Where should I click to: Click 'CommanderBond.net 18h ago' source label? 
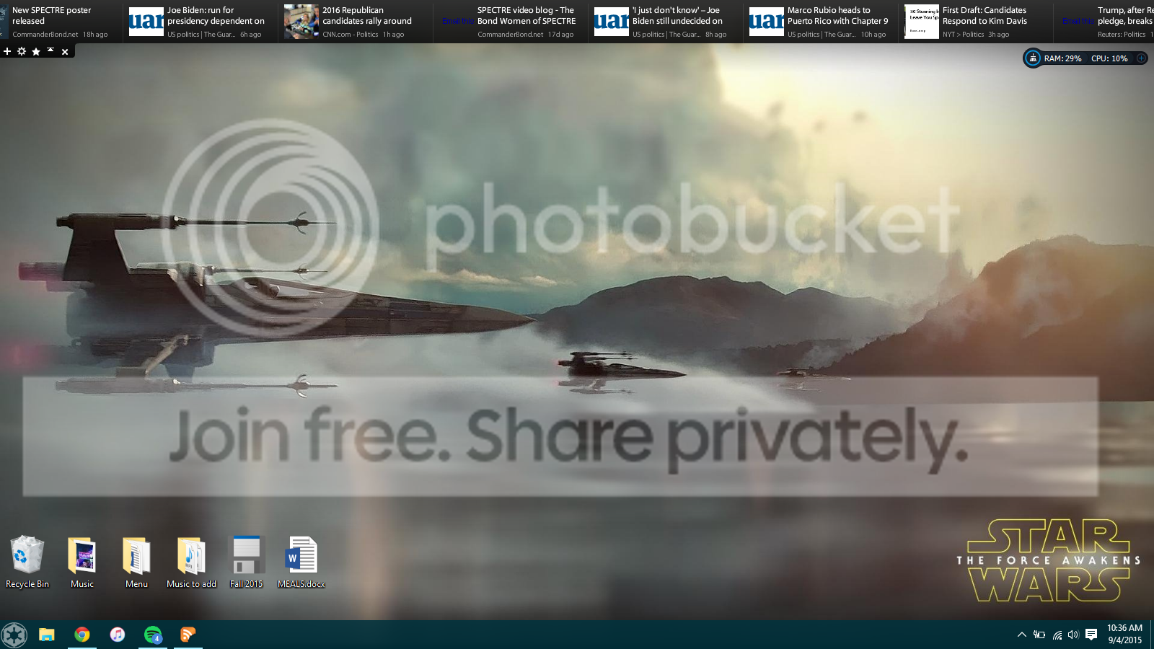click(x=60, y=34)
